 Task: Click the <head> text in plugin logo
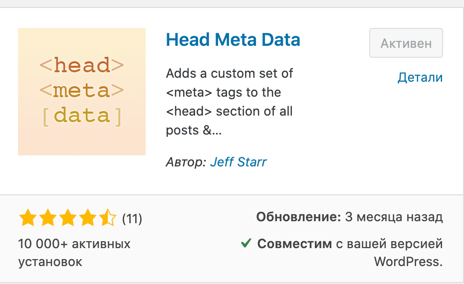pyautogui.click(x=82, y=65)
